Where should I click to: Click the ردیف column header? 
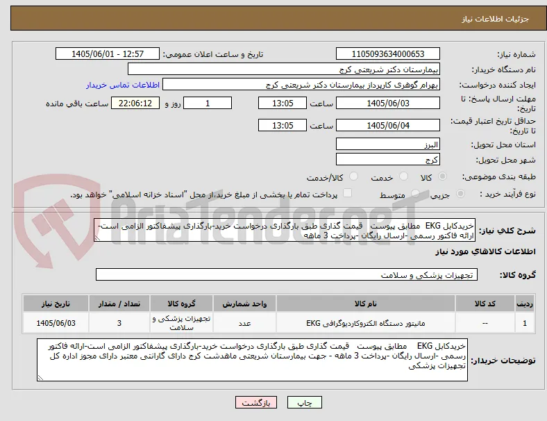pos(524,304)
